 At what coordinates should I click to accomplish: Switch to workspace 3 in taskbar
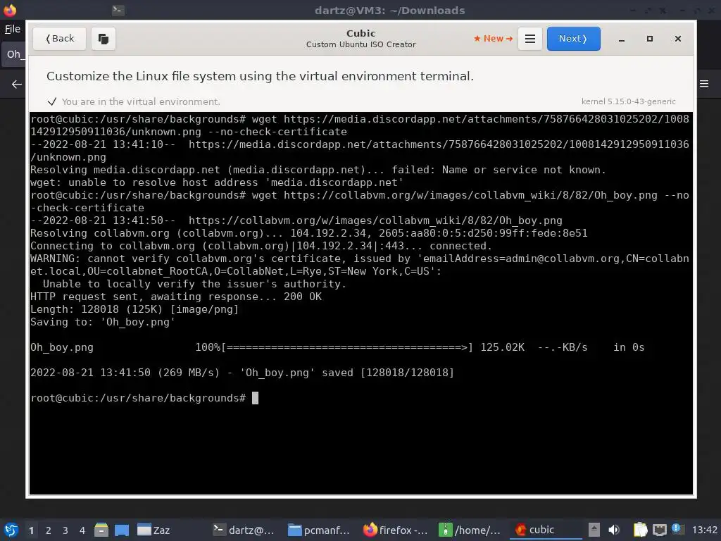point(65,530)
